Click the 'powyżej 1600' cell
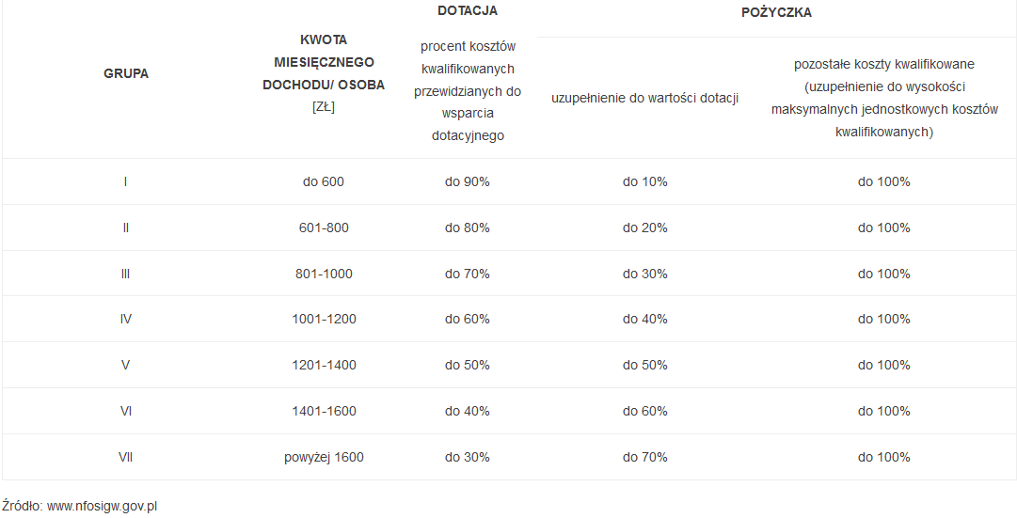 coord(323,458)
